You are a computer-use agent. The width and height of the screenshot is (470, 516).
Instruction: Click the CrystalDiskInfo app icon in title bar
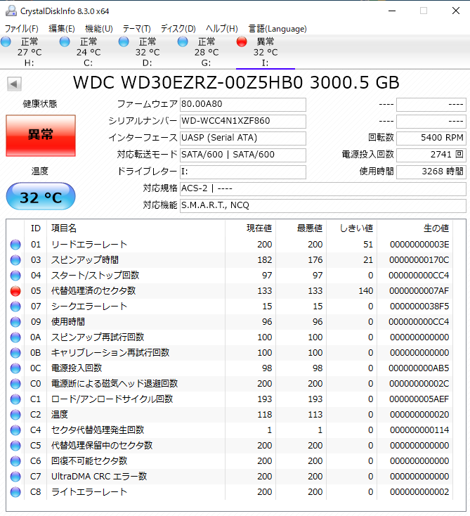[11, 10]
